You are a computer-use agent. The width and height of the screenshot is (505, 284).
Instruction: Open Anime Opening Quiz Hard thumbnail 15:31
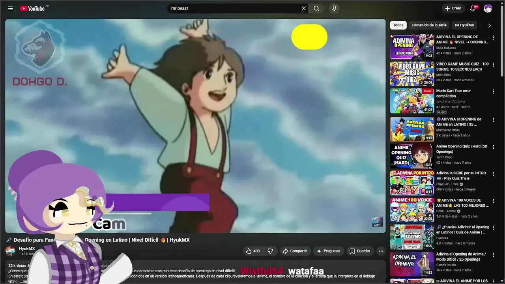click(x=412, y=156)
